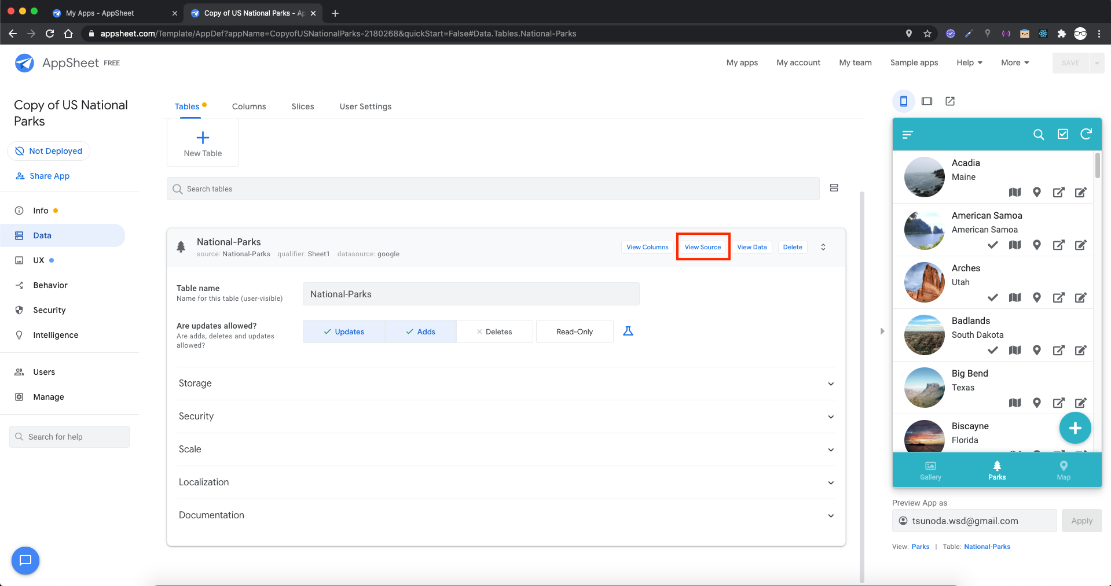1111x586 pixels.
Task: Open map icon for Acadia row
Action: pyautogui.click(x=1015, y=193)
